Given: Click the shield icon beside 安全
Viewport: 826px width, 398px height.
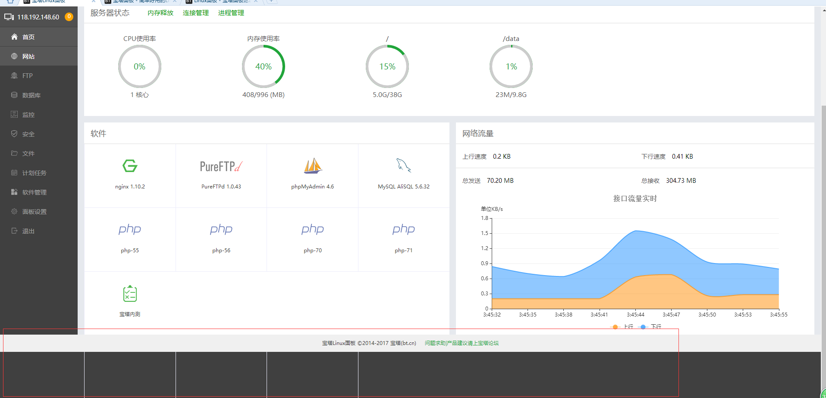Looking at the screenshot, I should [x=14, y=134].
